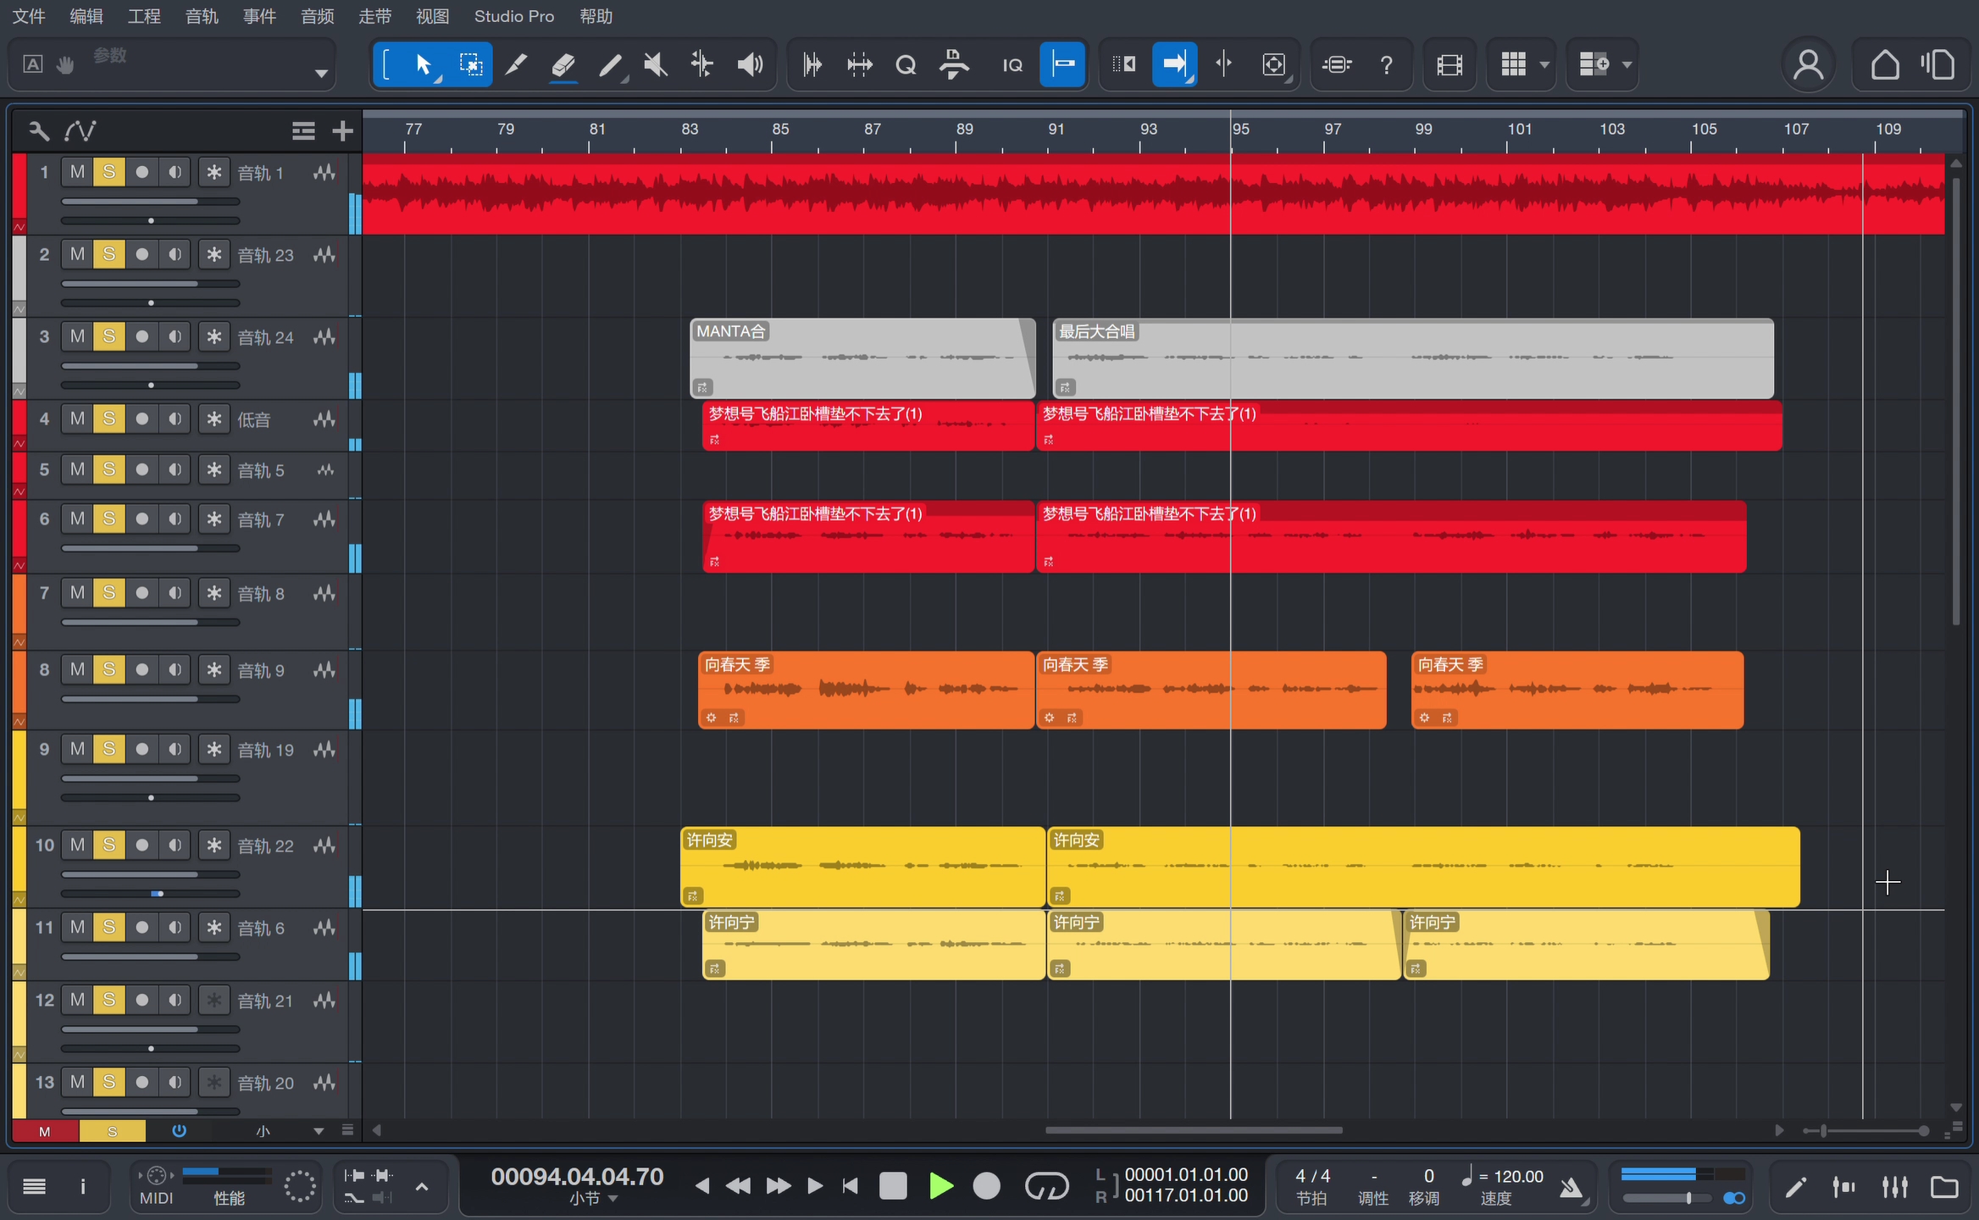The height and width of the screenshot is (1220, 1979).
Task: Show the automation curve icon
Action: [80, 130]
